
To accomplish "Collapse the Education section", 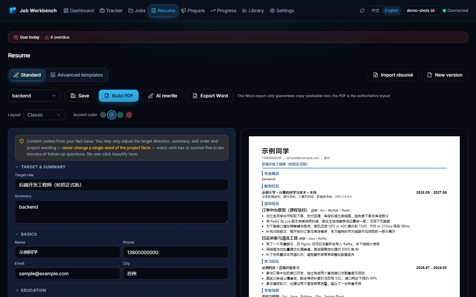I will pos(31,290).
